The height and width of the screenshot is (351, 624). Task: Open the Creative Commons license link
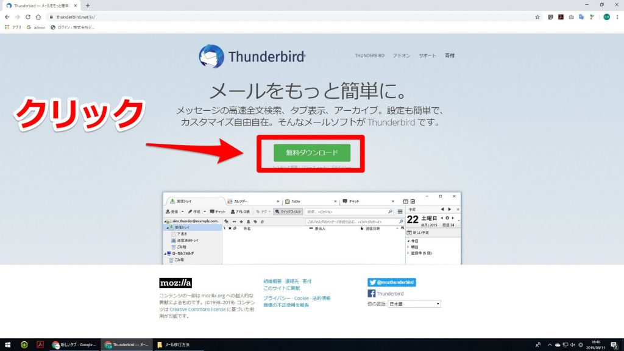pos(197,309)
